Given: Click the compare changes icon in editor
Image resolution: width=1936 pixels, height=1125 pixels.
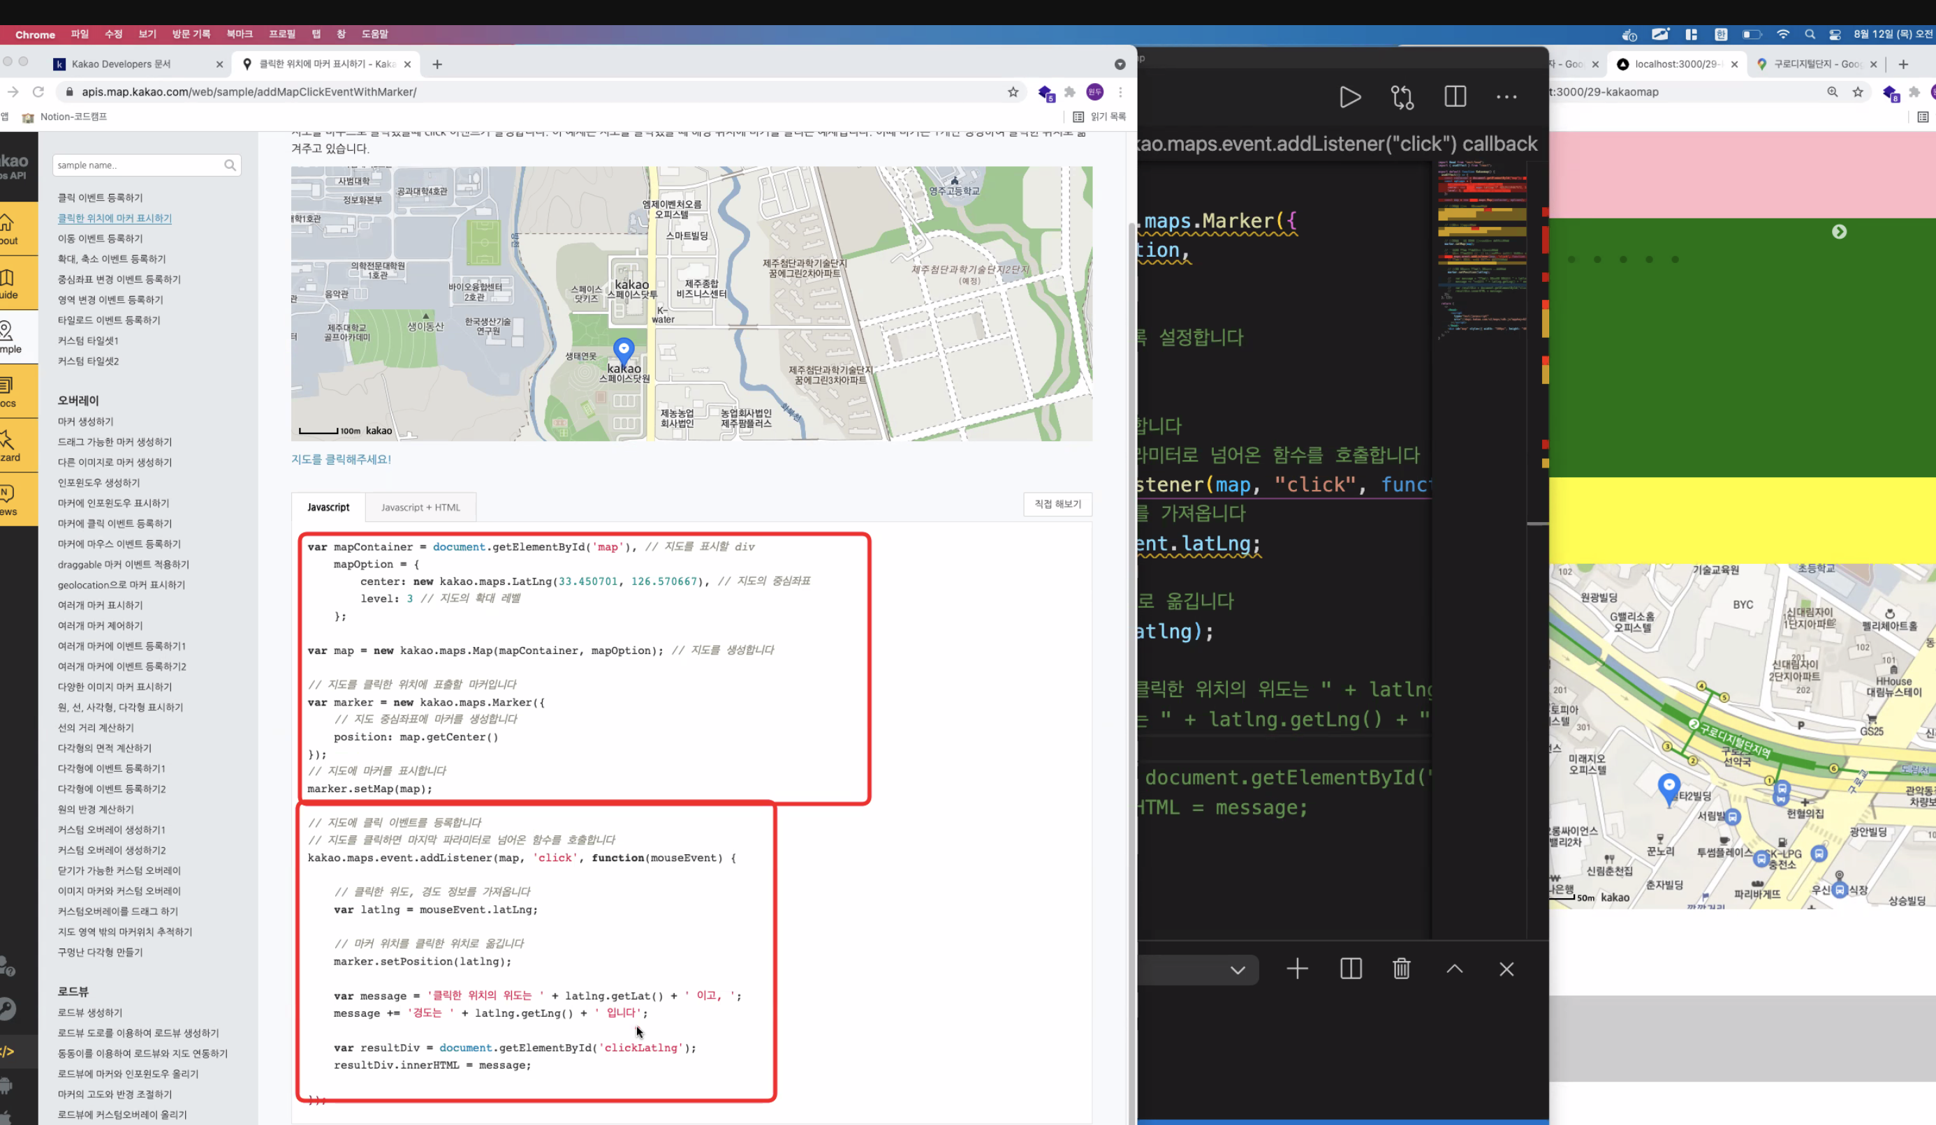Looking at the screenshot, I should point(1402,98).
